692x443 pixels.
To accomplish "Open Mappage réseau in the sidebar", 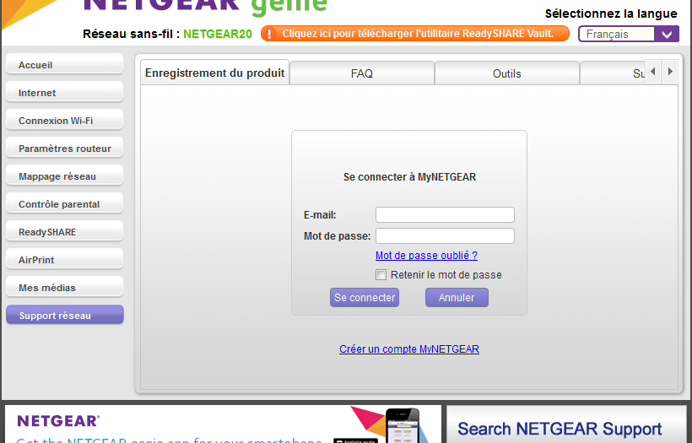I will coord(64,176).
